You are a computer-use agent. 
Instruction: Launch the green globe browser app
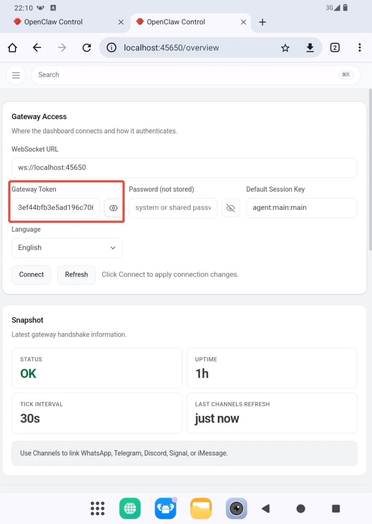click(x=130, y=508)
